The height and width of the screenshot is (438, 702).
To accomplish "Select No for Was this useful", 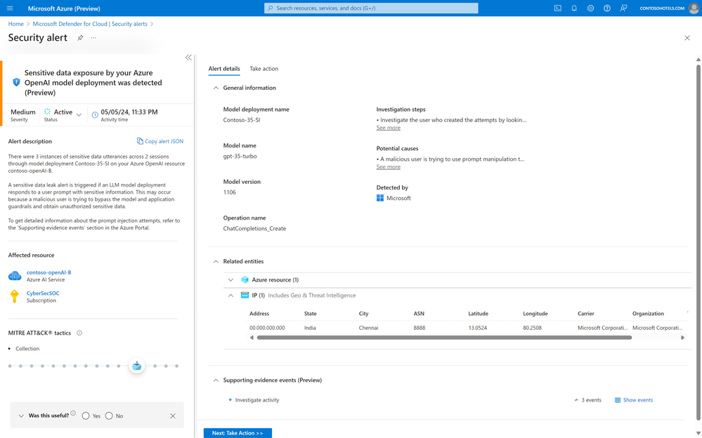I will (109, 416).
